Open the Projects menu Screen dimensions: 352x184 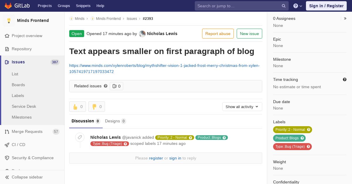pyautogui.click(x=45, y=6)
